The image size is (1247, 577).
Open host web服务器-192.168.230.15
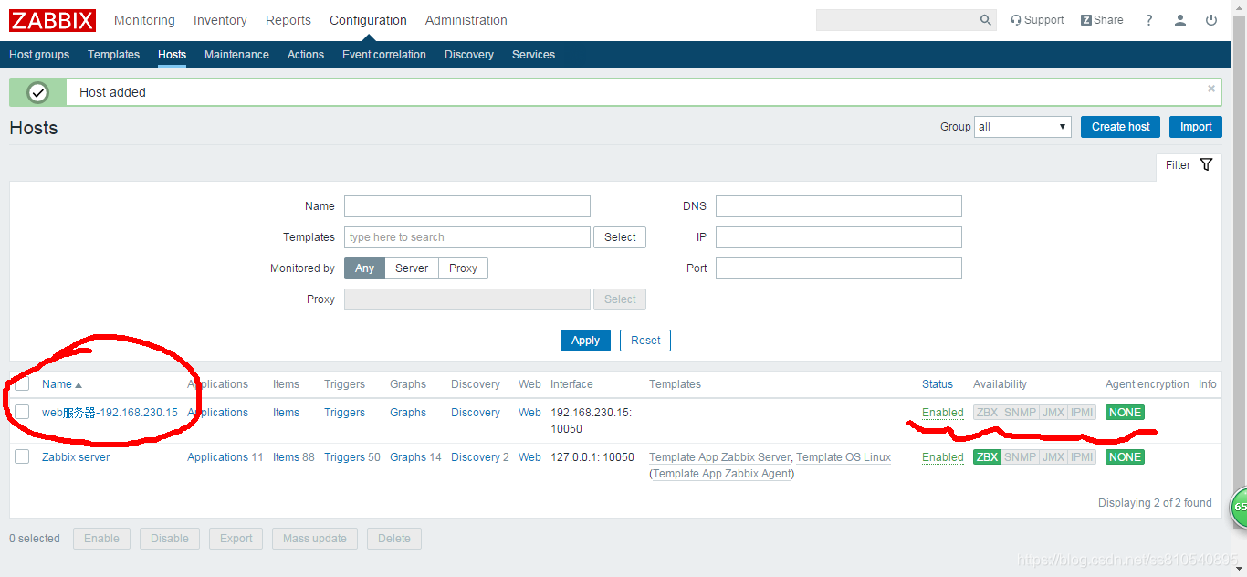point(110,413)
